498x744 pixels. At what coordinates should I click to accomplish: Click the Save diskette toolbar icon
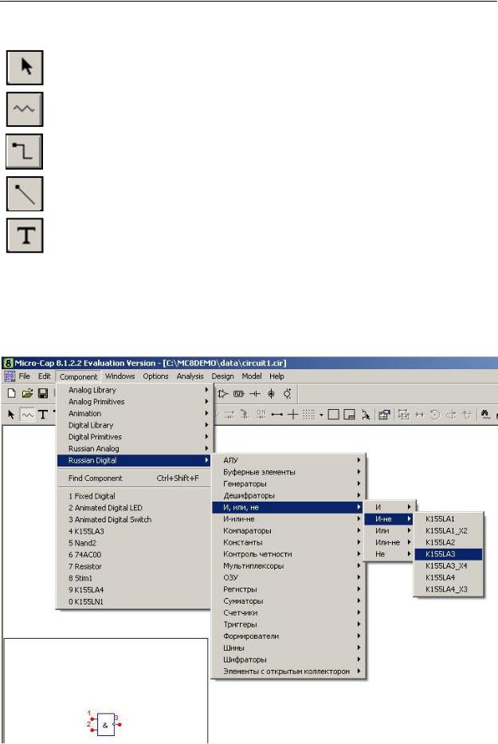pos(43,393)
